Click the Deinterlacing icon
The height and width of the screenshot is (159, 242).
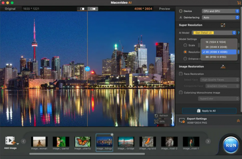(x=181, y=17)
